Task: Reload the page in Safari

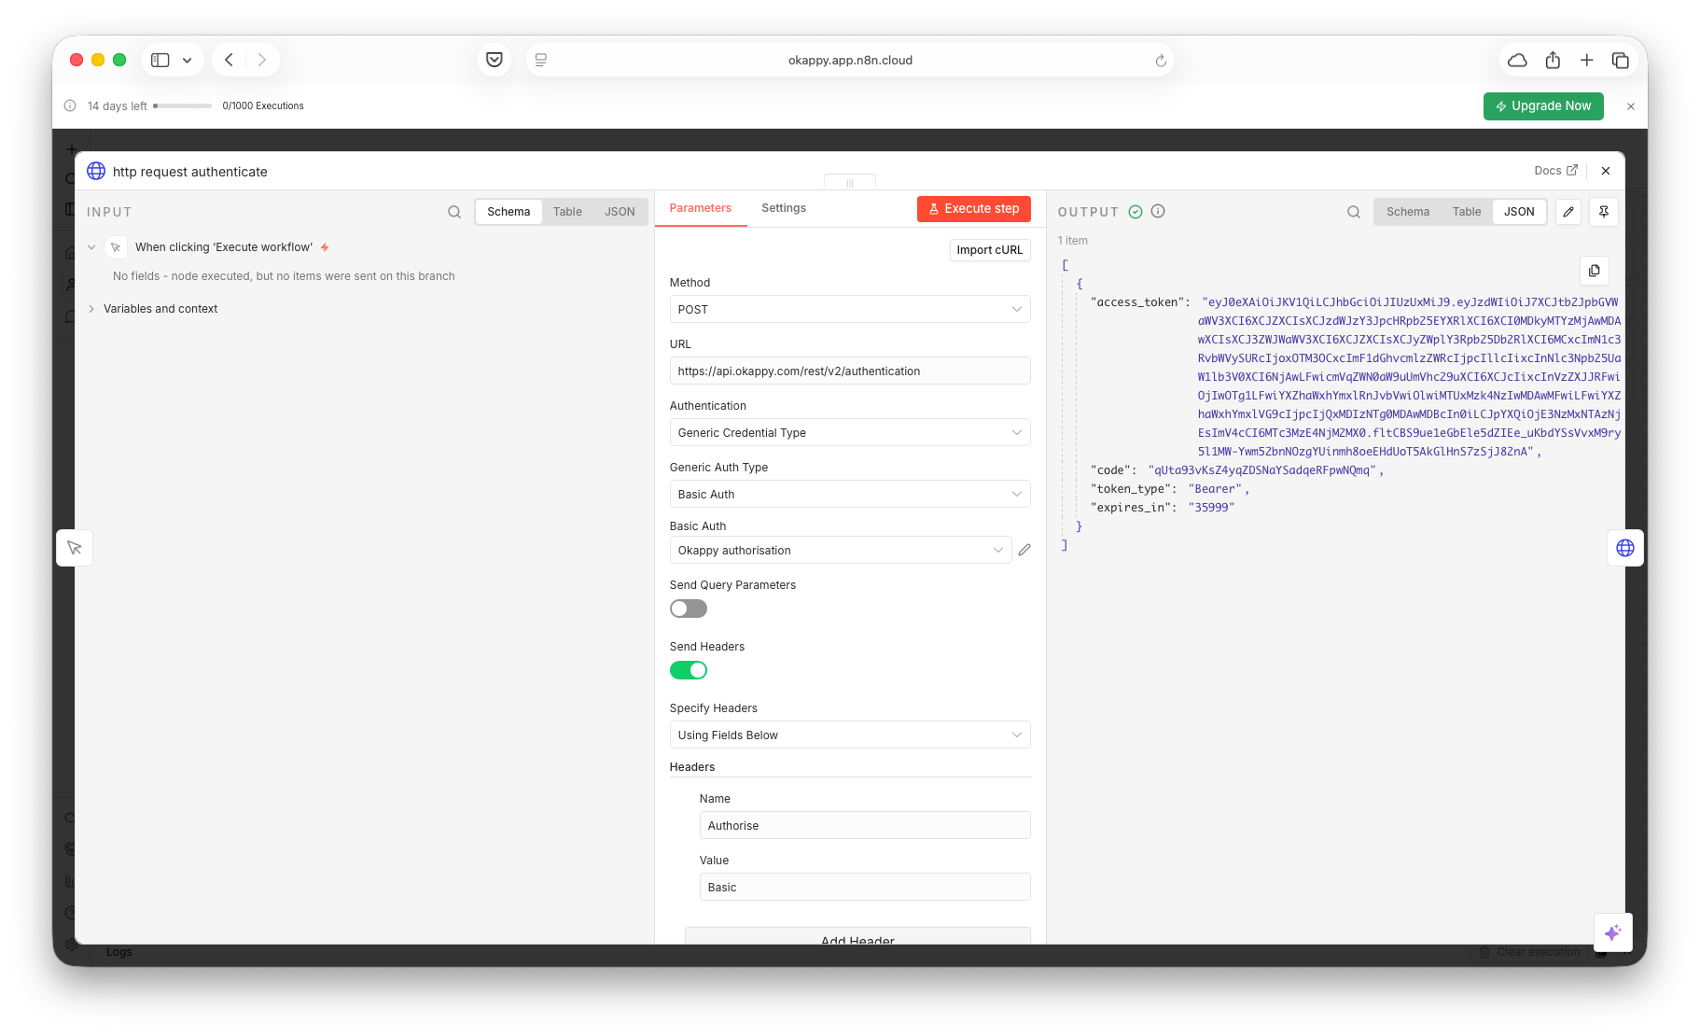Action: tap(1161, 61)
